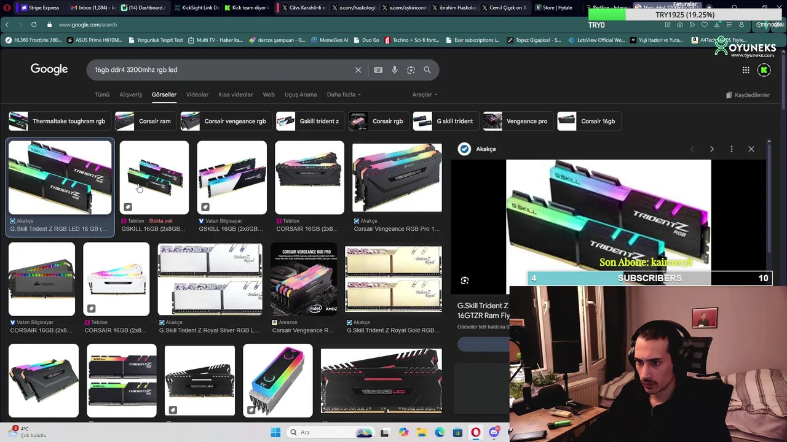787x442 pixels.
Task: Open the Google account avatar menu
Action: 764,70
